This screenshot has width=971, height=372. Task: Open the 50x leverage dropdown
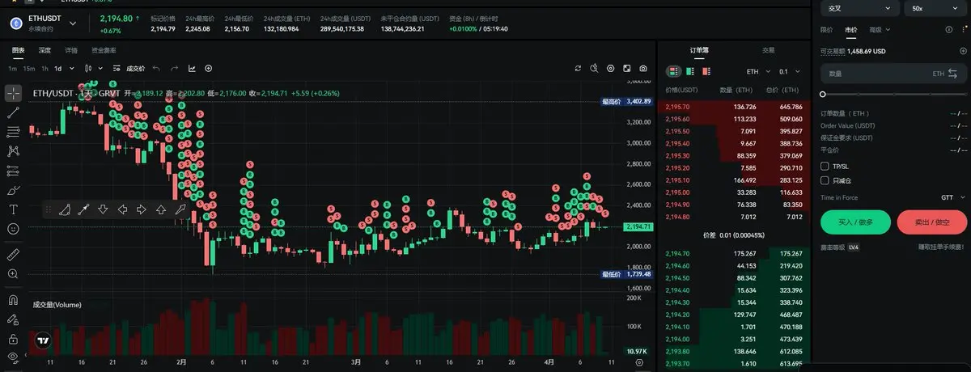pos(935,7)
